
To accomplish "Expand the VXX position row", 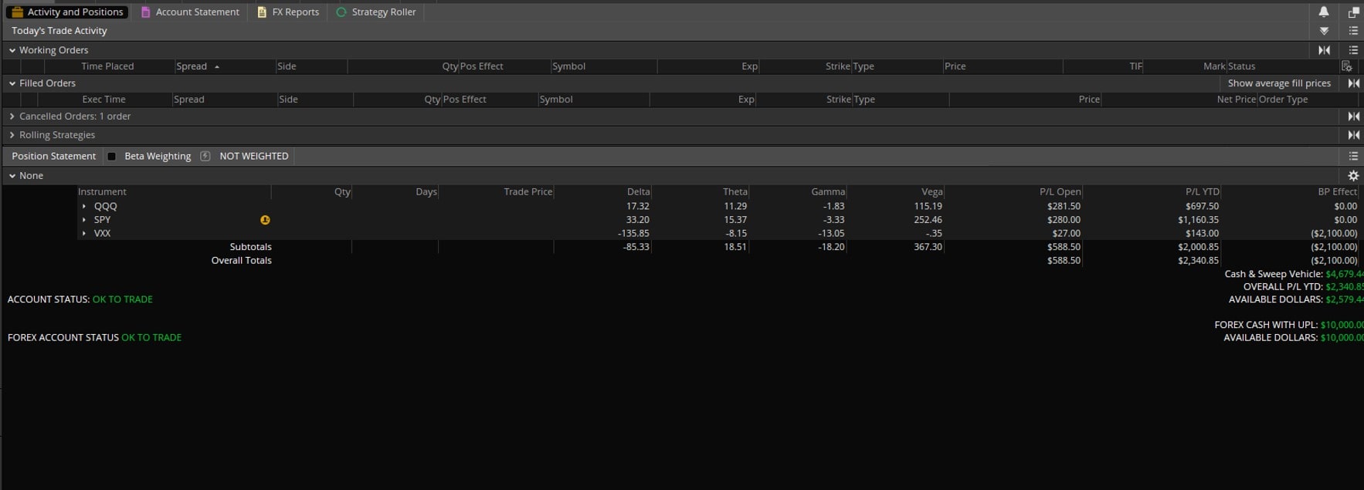I will [x=84, y=233].
